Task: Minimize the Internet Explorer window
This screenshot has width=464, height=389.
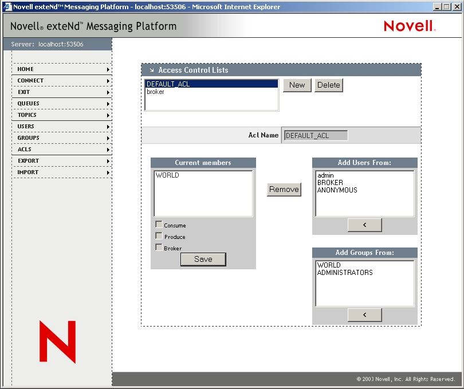Action: point(437,6)
